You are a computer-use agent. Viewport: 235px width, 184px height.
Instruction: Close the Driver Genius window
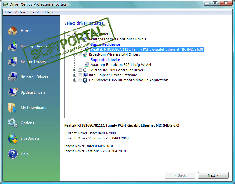click(226, 3)
